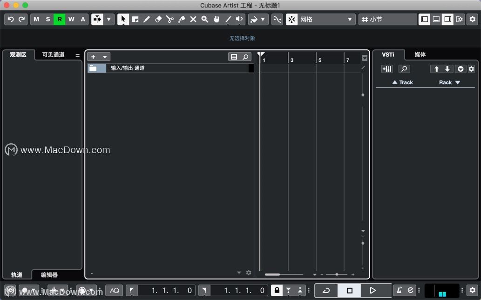Expand the Track section in VSTi

(x=402, y=82)
